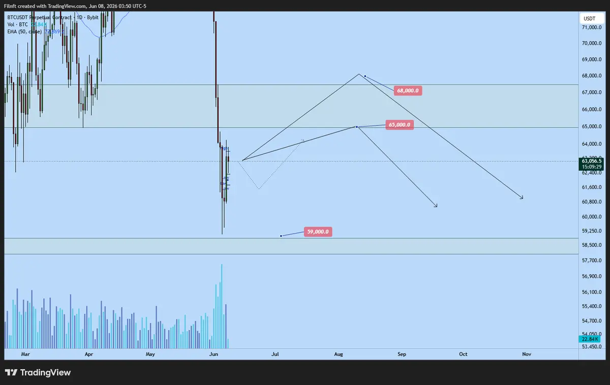Viewport: 610px width, 385px height.
Task: Click the USDT currency label on price axis
Action: click(589, 18)
